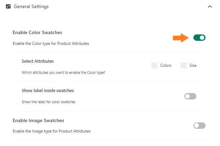Disable the Enable Color Swatches toggle

point(199,38)
